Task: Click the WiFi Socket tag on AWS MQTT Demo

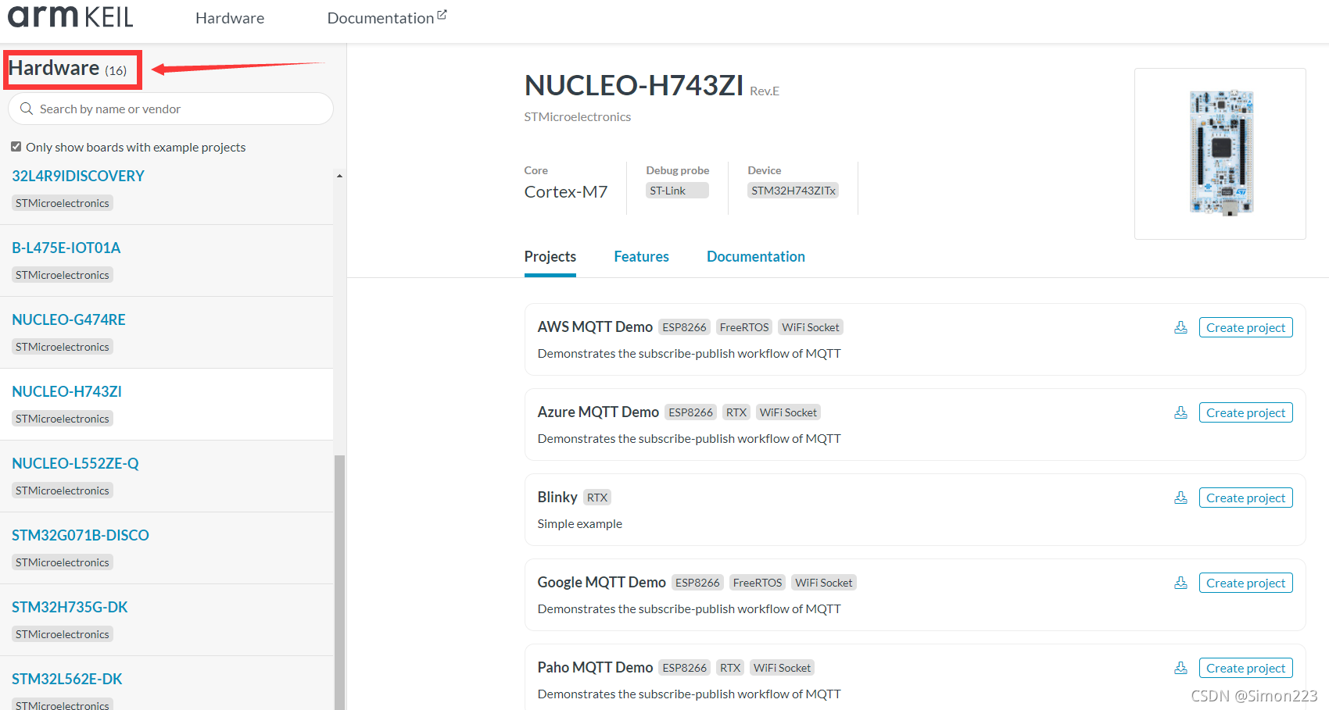Action: coord(811,327)
